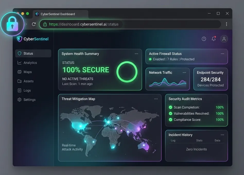Click 'Real-time Attack Activity' label
This screenshot has width=244, height=175.
click(x=72, y=147)
